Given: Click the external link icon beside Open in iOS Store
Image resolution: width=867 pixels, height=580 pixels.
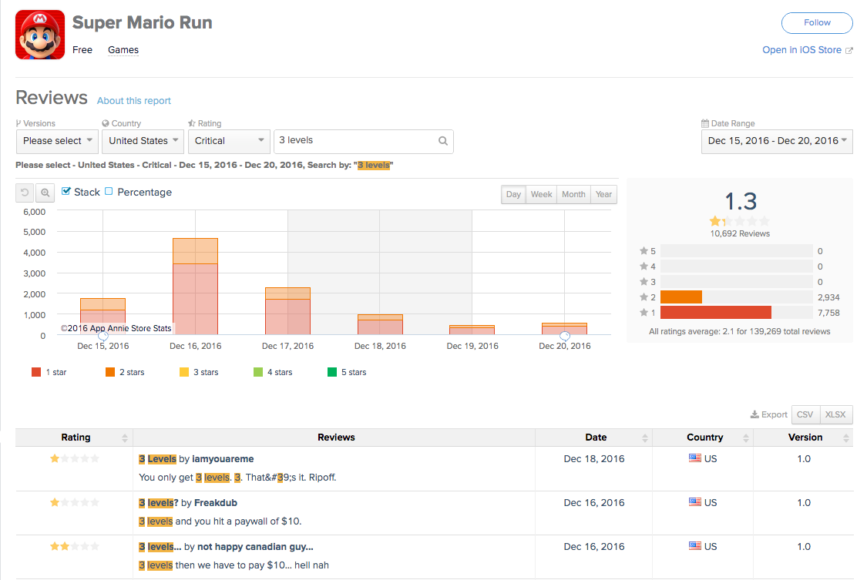Looking at the screenshot, I should click(849, 51).
